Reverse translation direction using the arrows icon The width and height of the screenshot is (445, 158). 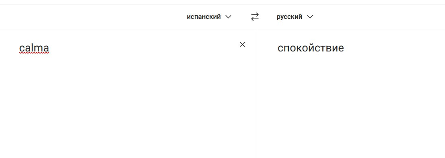(255, 17)
